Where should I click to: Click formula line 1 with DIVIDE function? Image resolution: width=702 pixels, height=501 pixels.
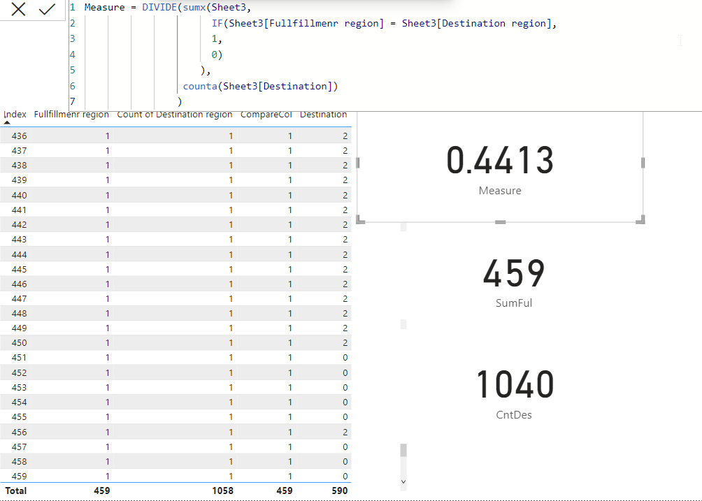click(x=168, y=8)
